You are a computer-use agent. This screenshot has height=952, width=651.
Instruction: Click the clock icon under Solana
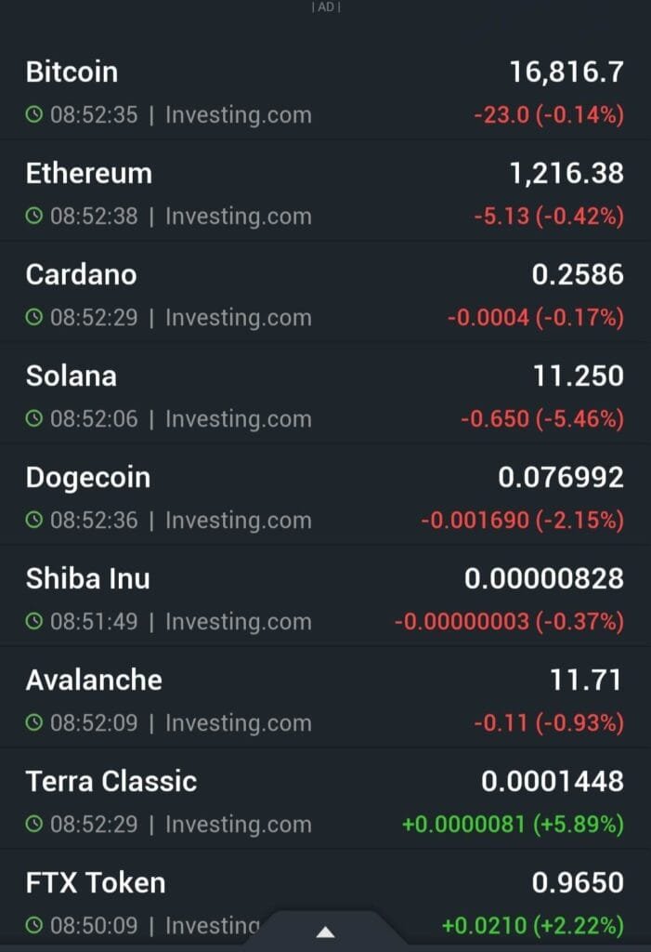[x=34, y=419]
